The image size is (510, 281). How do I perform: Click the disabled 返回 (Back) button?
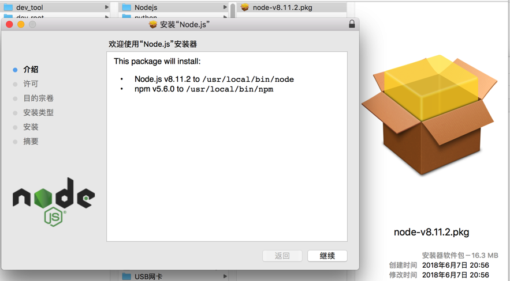[x=282, y=256]
